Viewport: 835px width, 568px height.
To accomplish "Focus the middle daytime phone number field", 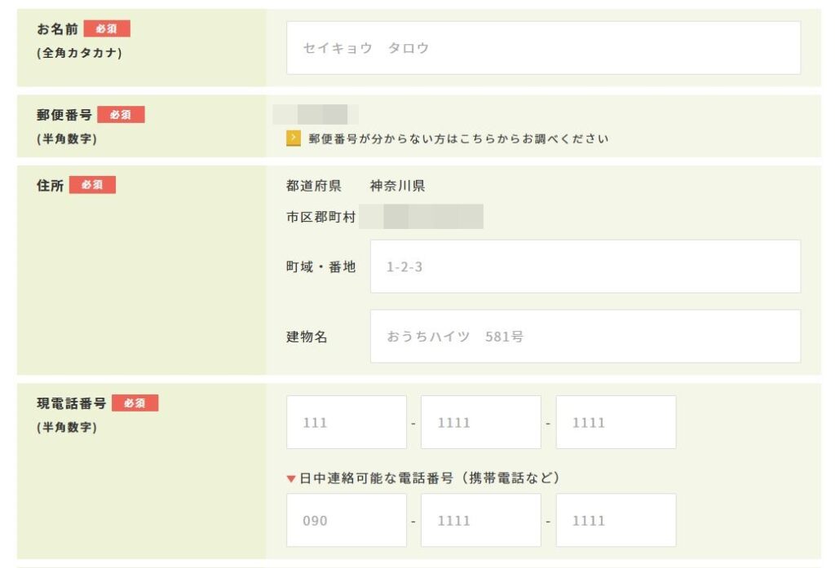I will tap(480, 520).
